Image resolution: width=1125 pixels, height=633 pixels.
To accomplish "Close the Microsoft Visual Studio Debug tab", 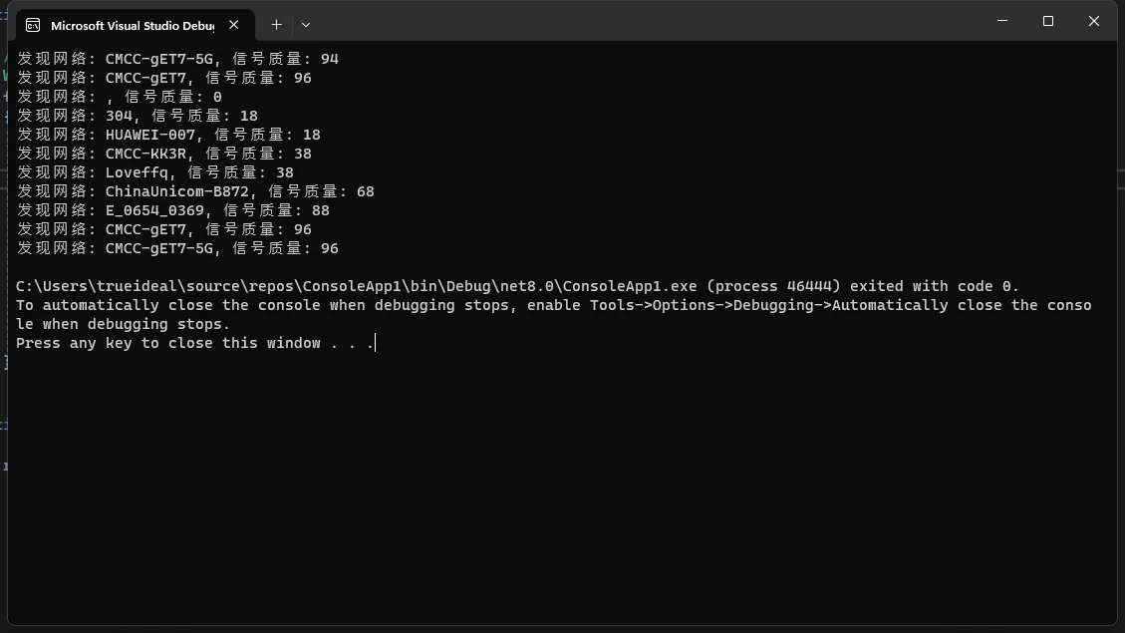I will coord(234,24).
